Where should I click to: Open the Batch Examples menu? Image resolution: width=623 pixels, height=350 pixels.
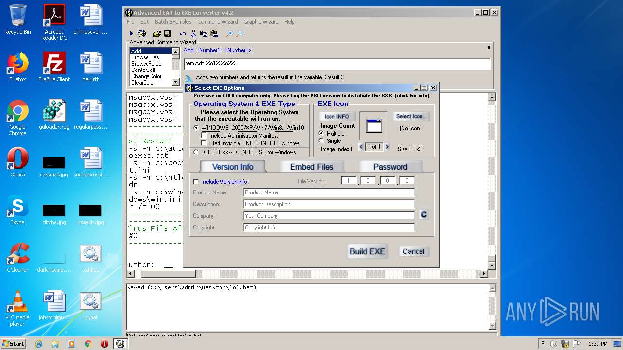pos(173,22)
